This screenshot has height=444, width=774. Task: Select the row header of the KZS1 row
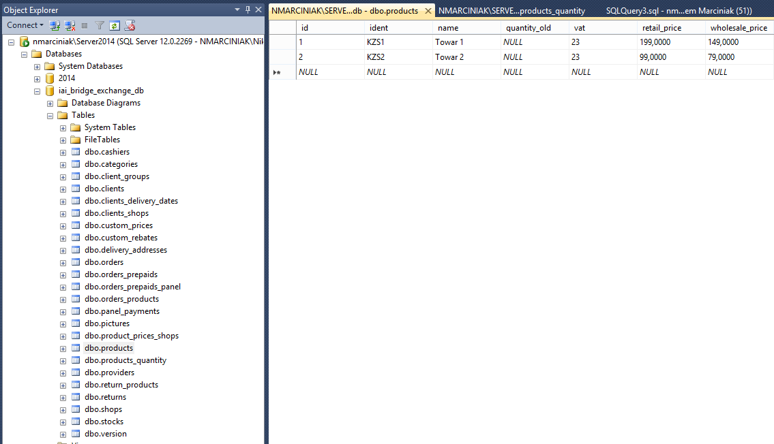pos(282,42)
